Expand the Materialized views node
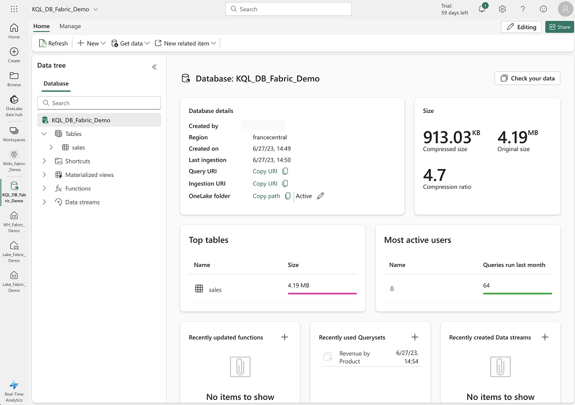 click(44, 175)
